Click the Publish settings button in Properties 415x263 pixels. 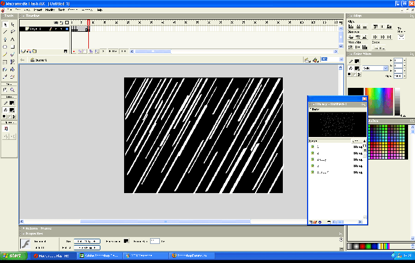[x=87, y=247]
